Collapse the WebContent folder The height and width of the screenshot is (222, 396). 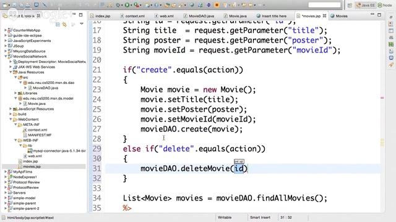[x=11, y=119]
